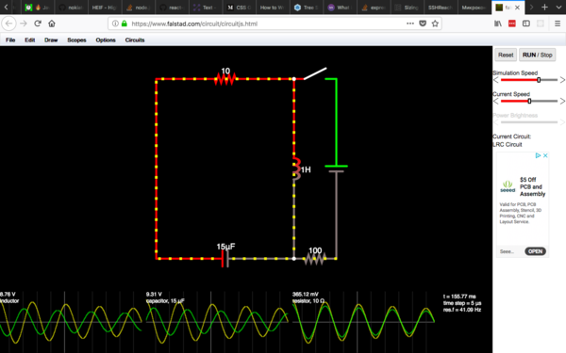Select the 100 ohm resistor
Screen dimensions: 566x353
pos(315,258)
